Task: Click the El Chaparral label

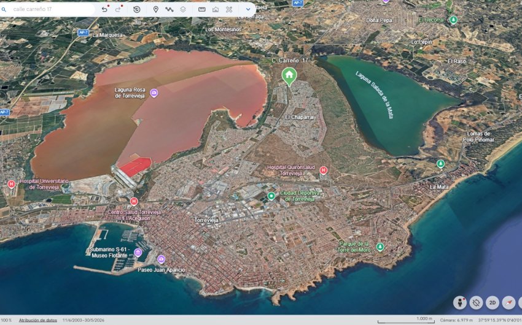Action: (299, 117)
